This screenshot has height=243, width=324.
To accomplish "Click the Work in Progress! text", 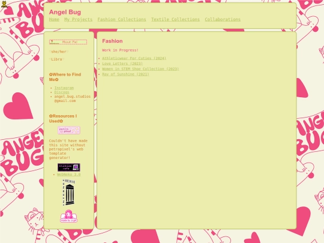I will pos(120,50).
